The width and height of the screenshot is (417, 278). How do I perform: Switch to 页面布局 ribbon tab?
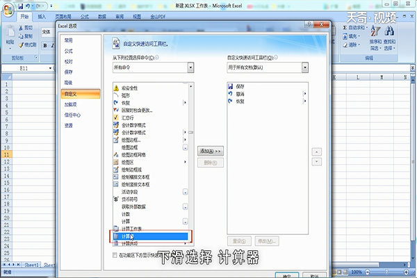(63, 17)
